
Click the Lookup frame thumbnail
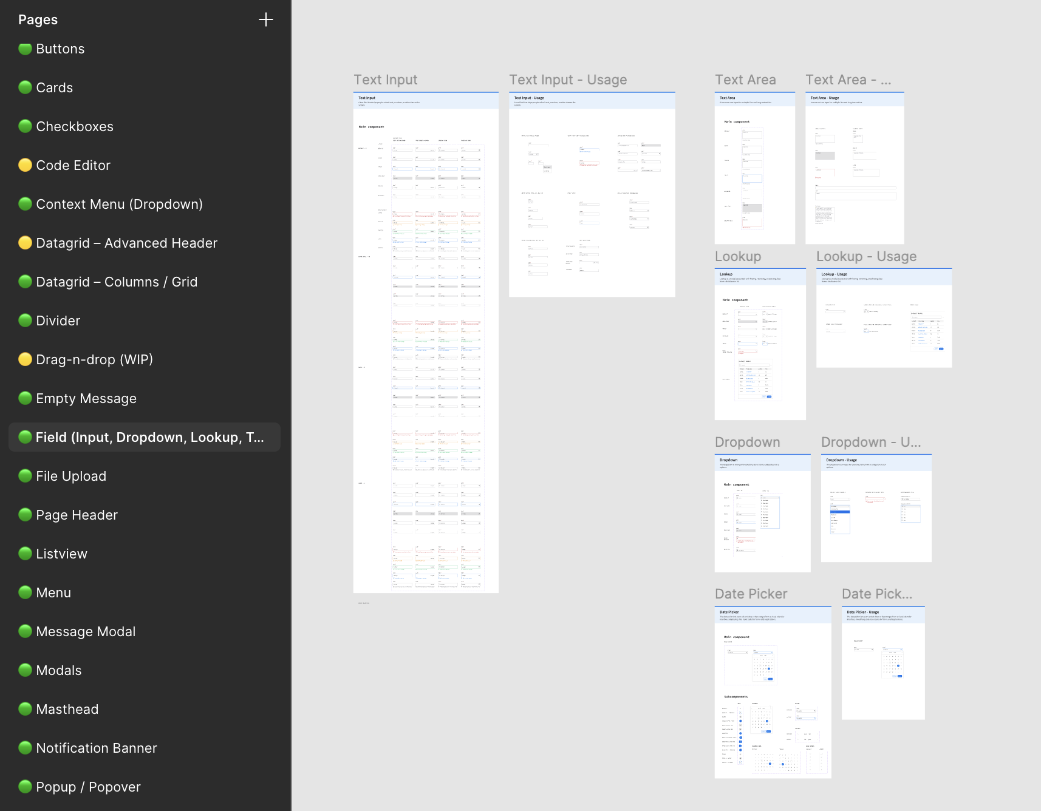(760, 344)
